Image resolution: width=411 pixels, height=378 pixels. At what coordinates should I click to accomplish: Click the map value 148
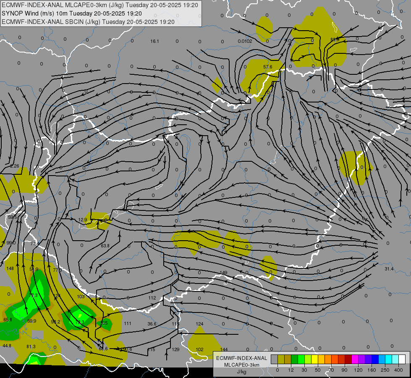pos(10,268)
